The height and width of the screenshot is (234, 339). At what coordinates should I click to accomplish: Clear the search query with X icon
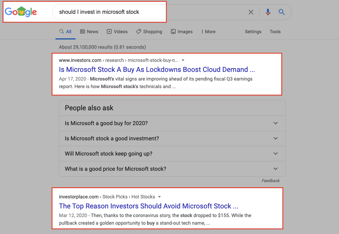(x=251, y=12)
